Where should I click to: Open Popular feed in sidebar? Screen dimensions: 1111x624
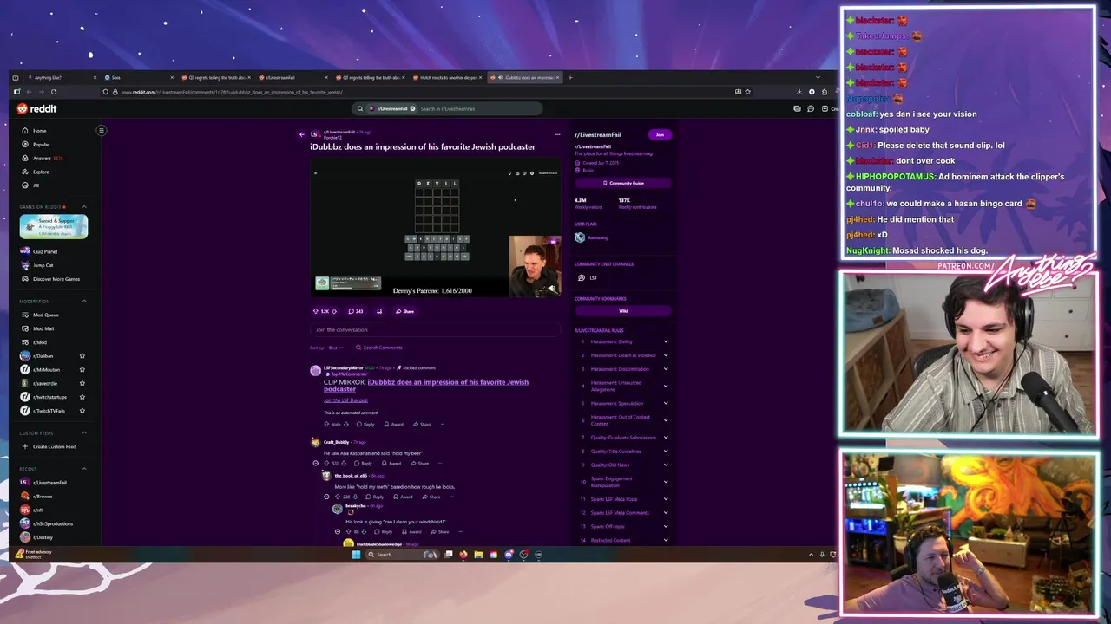41,145
